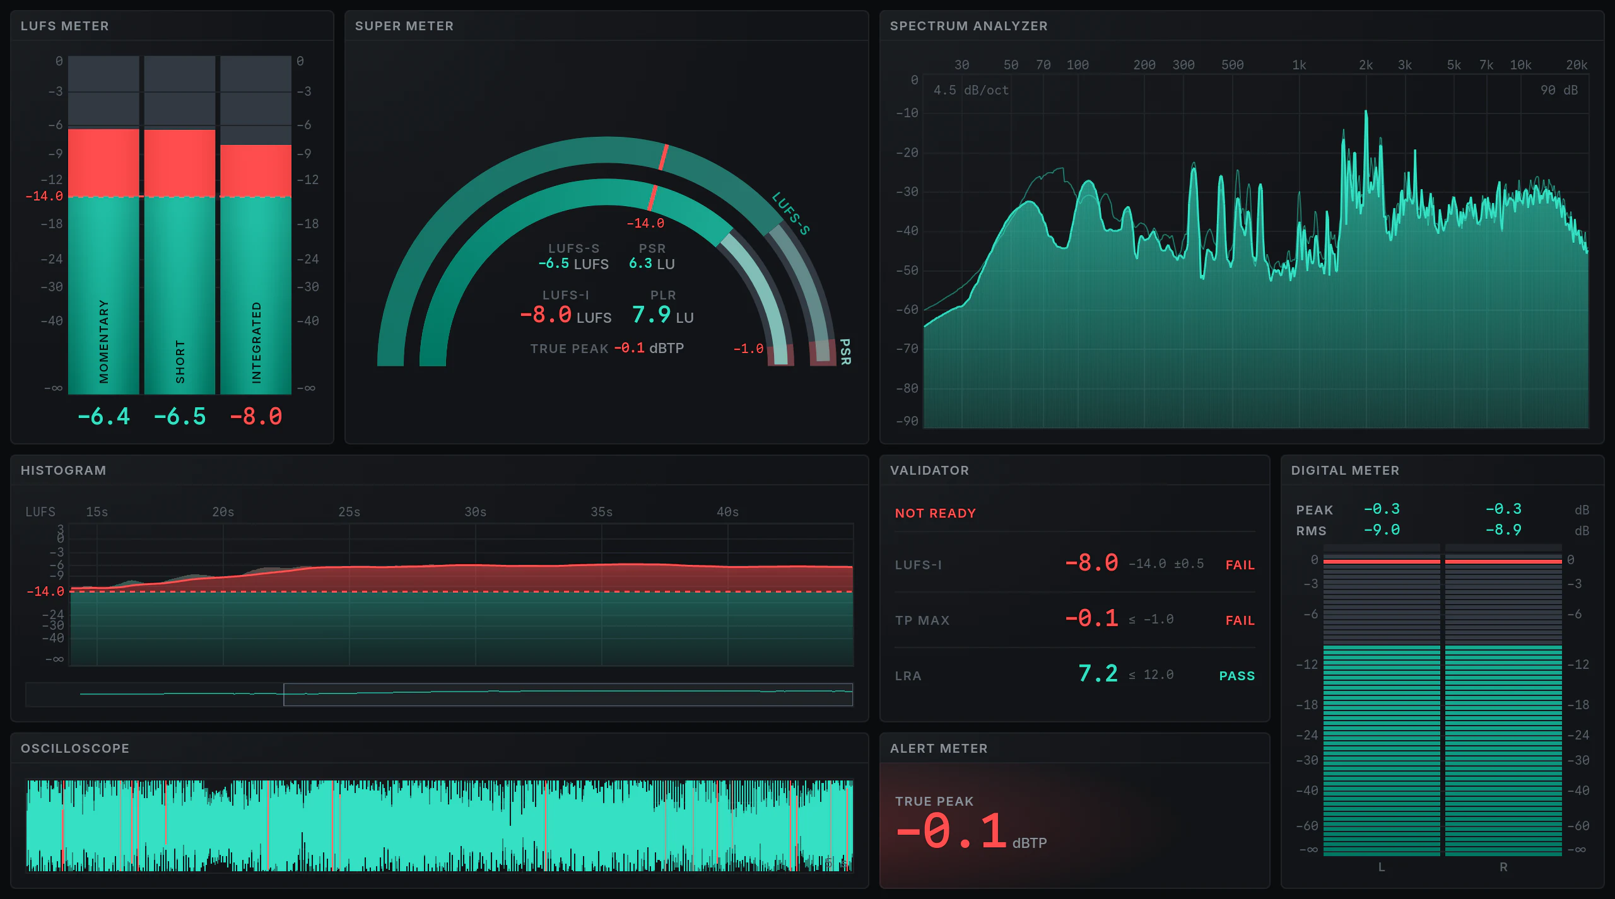1615x899 pixels.
Task: Click the -14.0 target marker on LUFS meter
Action: pos(44,196)
